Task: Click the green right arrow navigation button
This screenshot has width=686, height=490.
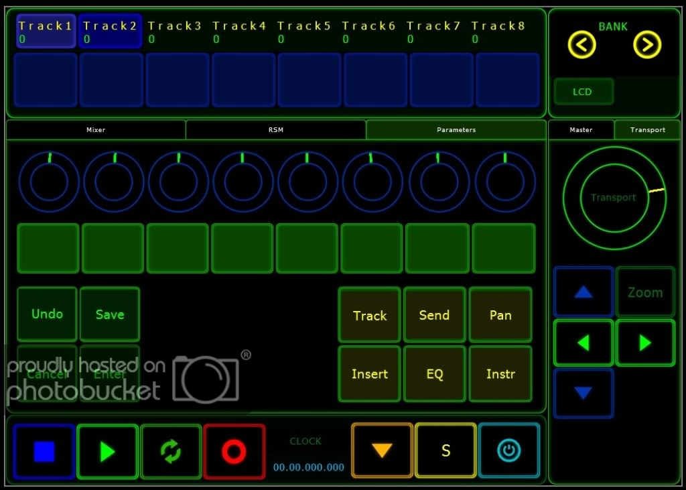Action: coord(645,343)
